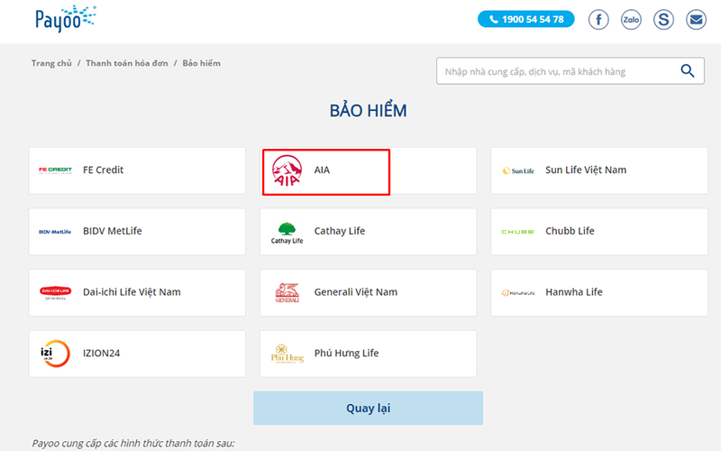Screen dimensions: 721x451
Task: Open the Skype icon in the header
Action: pos(663,20)
